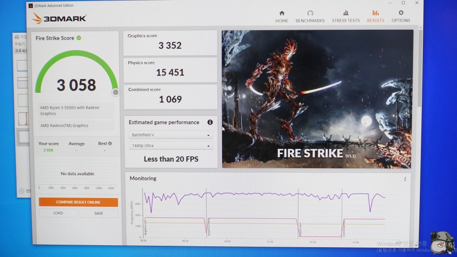This screenshot has height=257, width=457.
Task: Click the Fire Strike preview image
Action: pos(317,99)
